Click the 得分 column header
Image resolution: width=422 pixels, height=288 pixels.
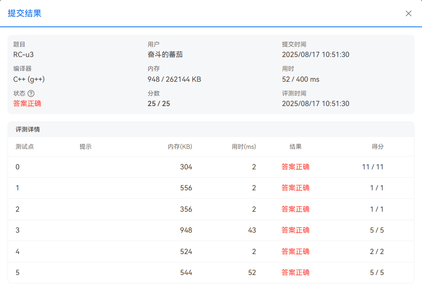pos(378,147)
